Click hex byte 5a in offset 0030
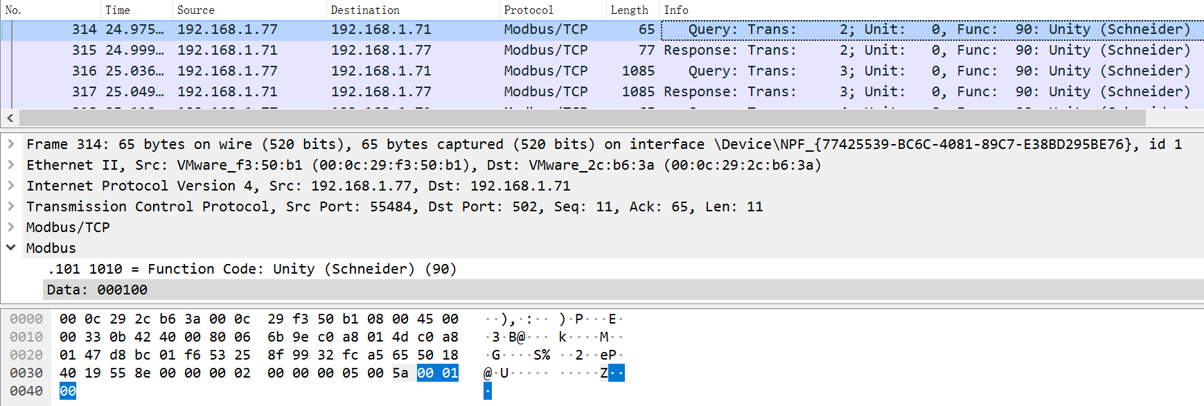This screenshot has width=1204, height=406. (400, 373)
